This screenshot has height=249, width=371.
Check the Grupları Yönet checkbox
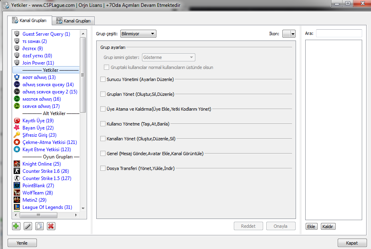(x=103, y=94)
